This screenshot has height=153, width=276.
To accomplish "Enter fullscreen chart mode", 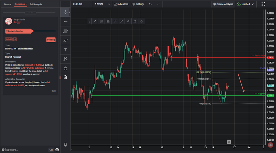I will [263, 4].
